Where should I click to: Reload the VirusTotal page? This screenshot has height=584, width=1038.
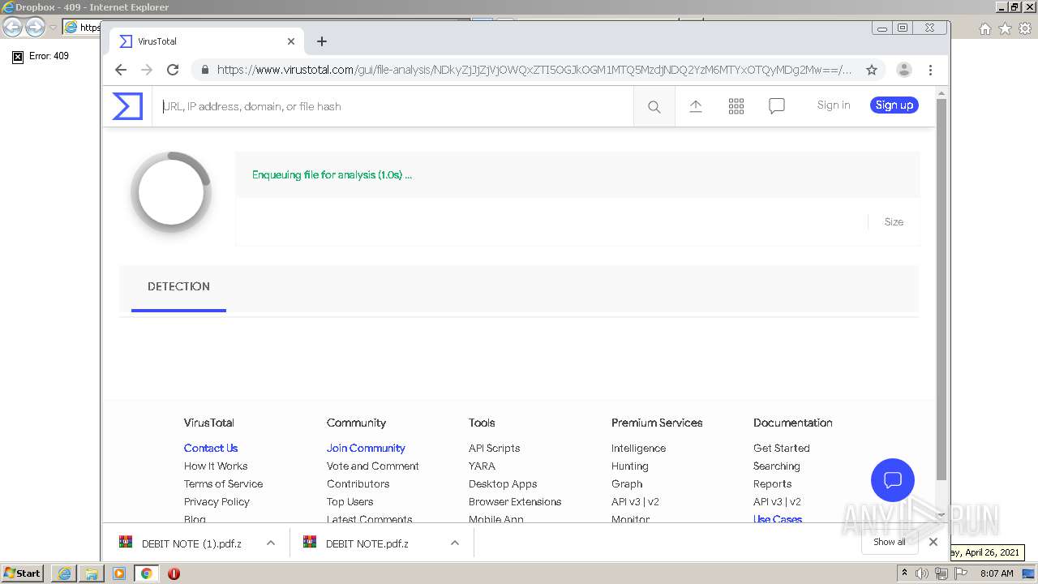tap(173, 70)
